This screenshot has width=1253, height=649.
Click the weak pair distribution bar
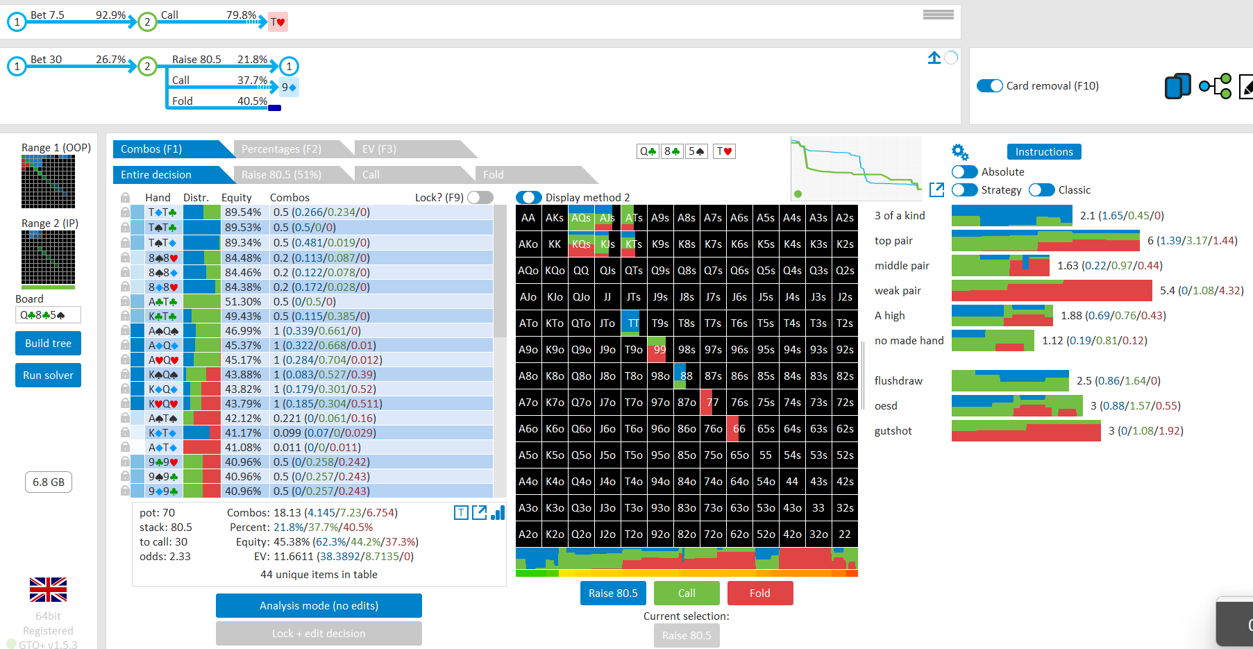tap(1052, 291)
